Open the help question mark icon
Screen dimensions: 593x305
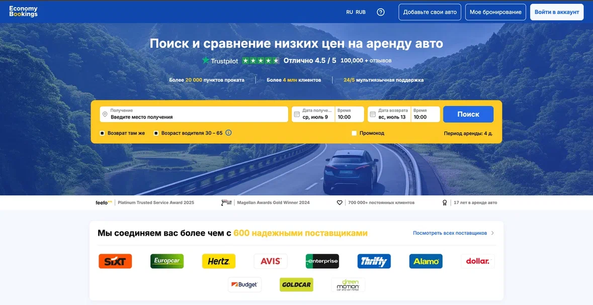tap(381, 12)
